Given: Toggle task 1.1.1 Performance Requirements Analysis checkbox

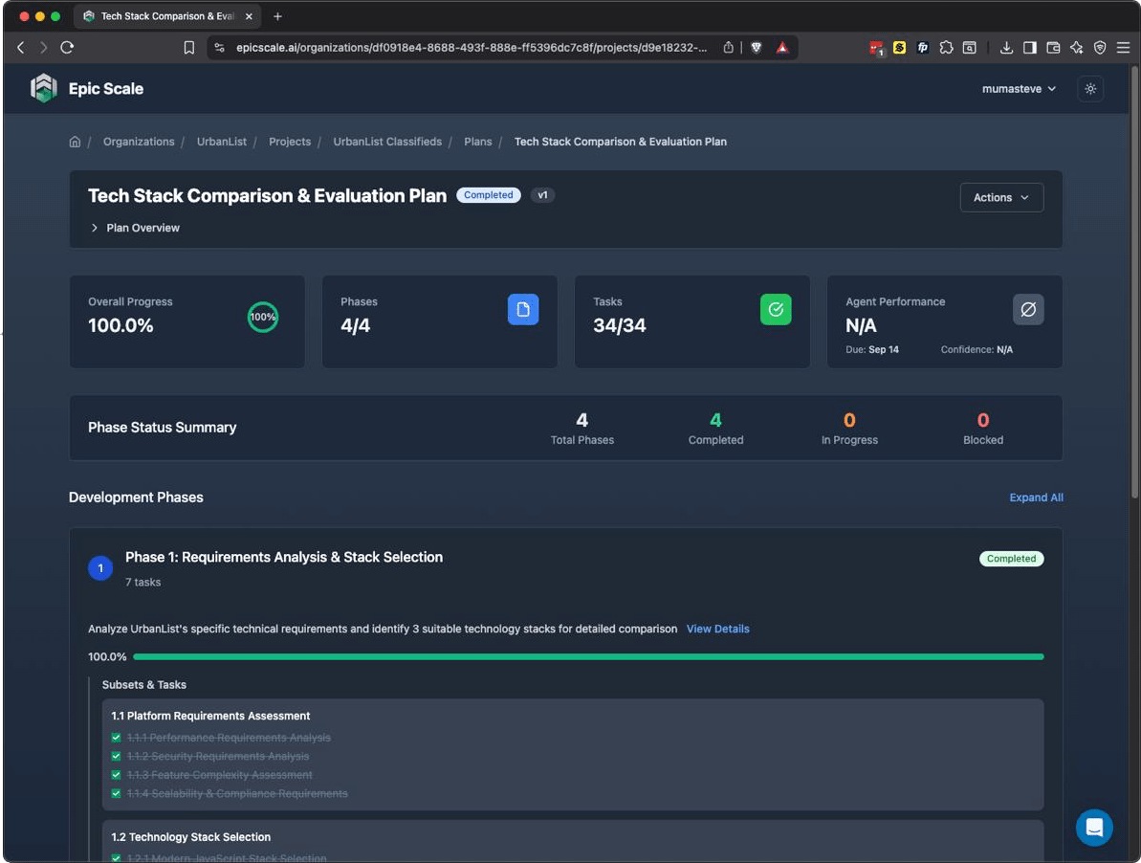Looking at the screenshot, I should point(116,738).
